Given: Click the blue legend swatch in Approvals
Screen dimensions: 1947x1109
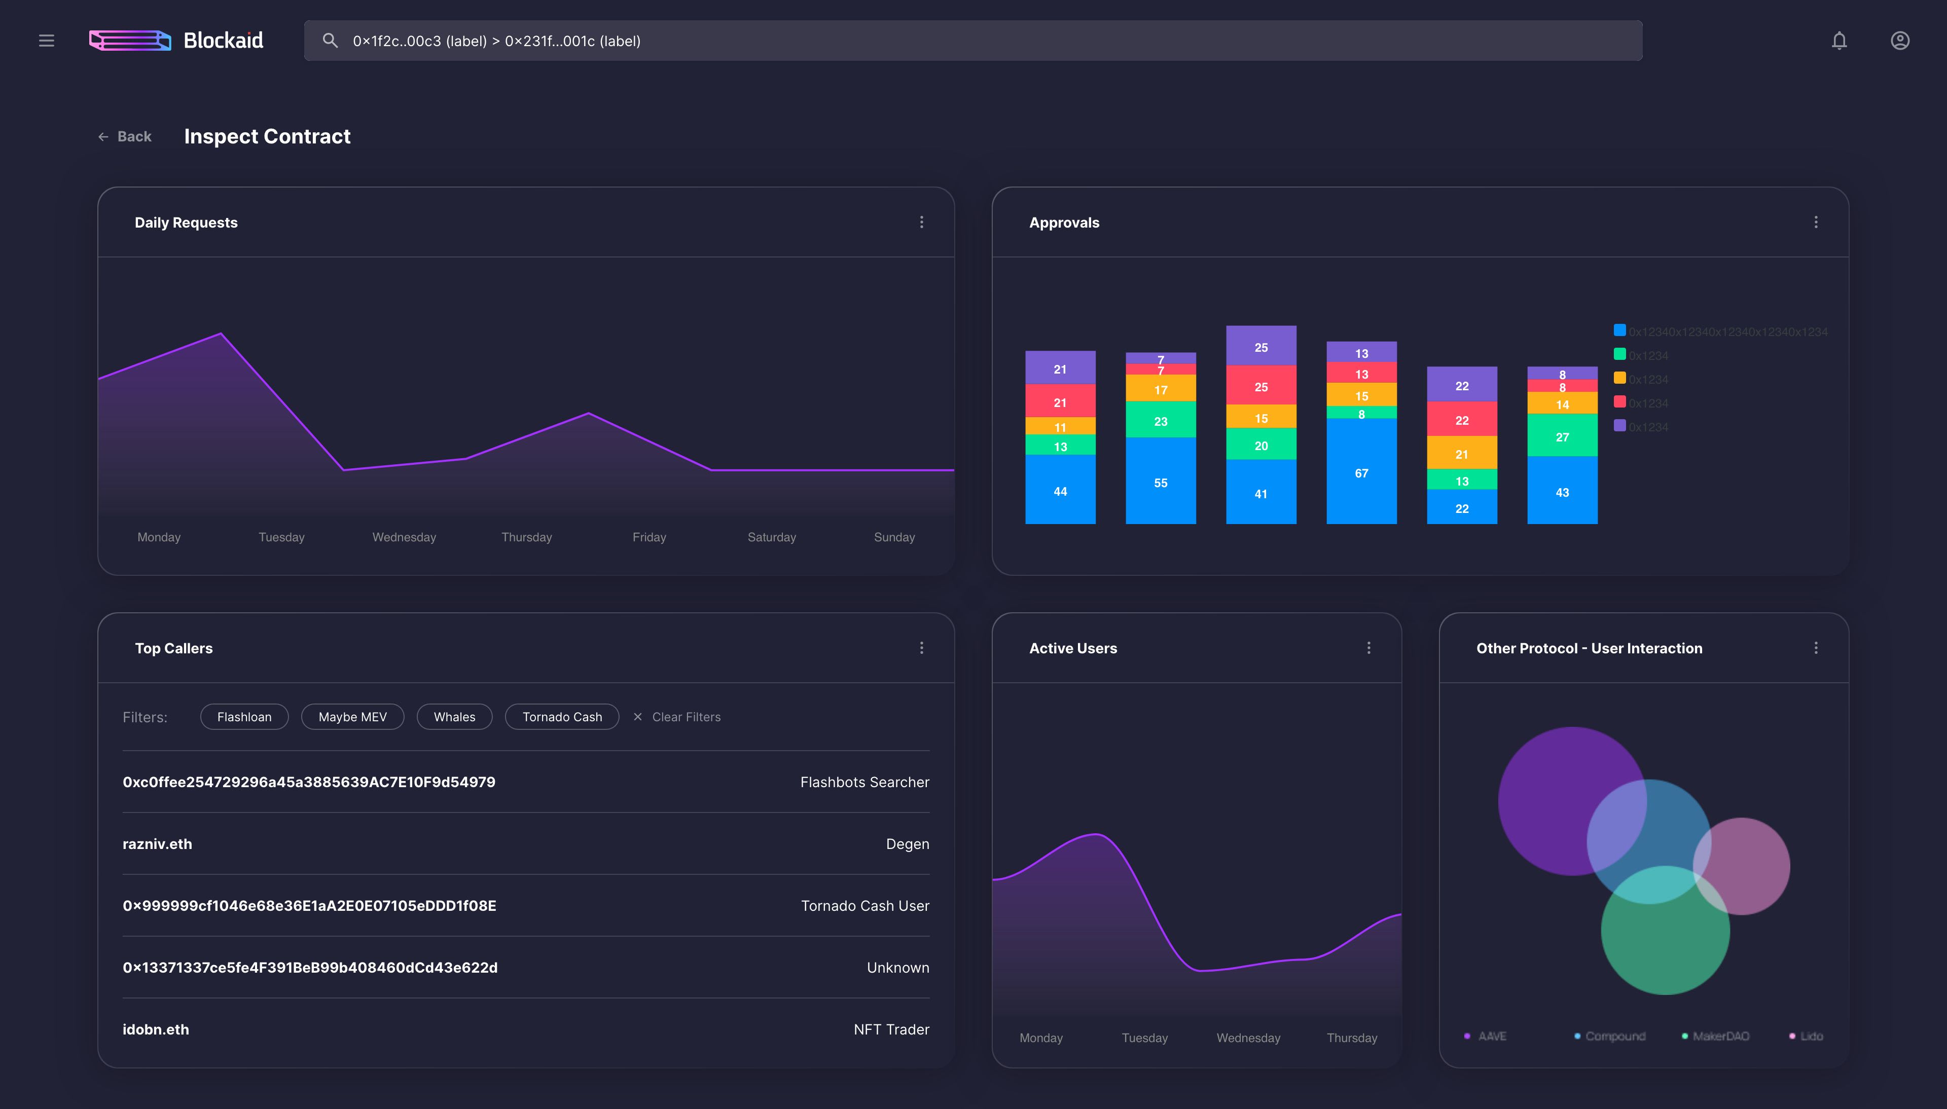Looking at the screenshot, I should point(1619,330).
